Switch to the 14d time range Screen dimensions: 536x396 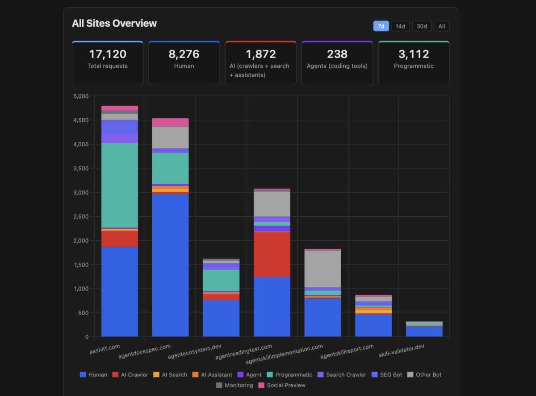[400, 26]
